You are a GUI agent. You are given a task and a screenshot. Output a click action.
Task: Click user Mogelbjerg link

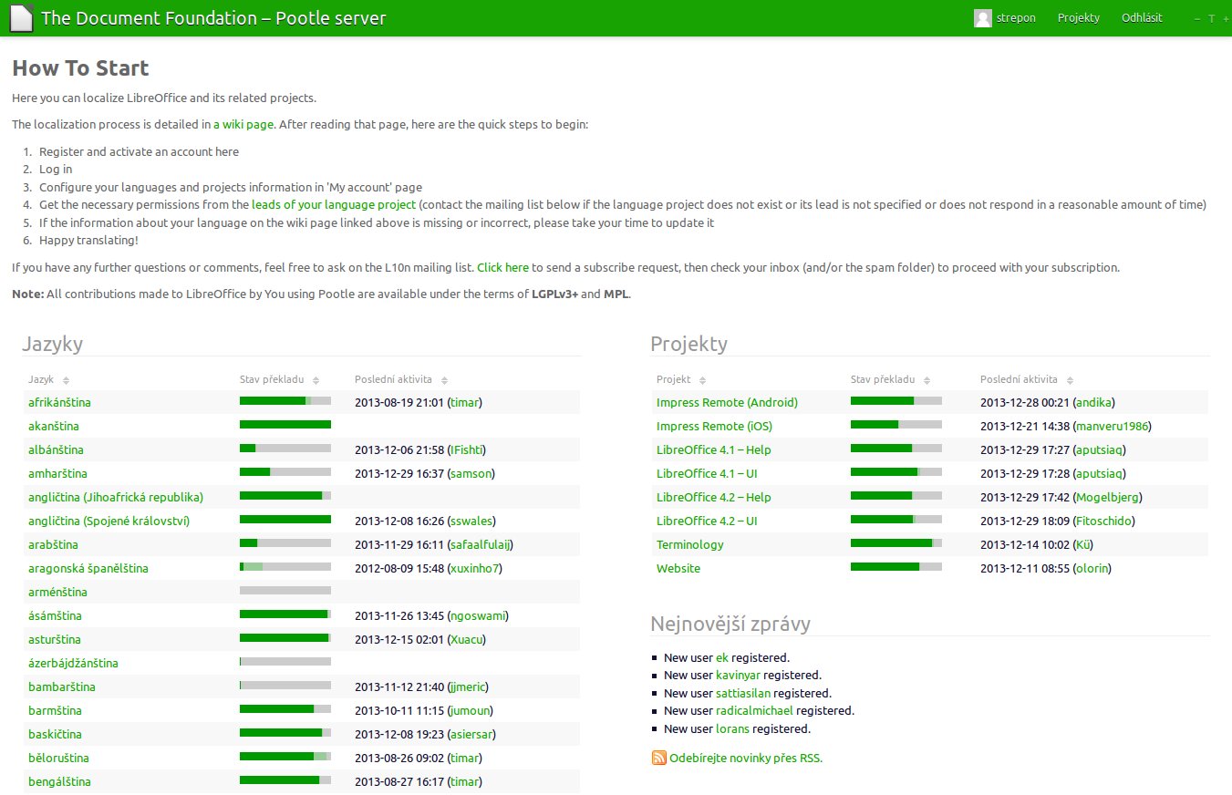[x=1107, y=497]
